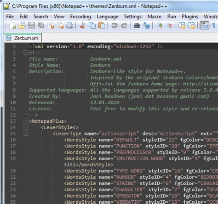Click the "CHARACTER" name value on line 23
Screen dimensions: 218x204
(x=129, y=189)
